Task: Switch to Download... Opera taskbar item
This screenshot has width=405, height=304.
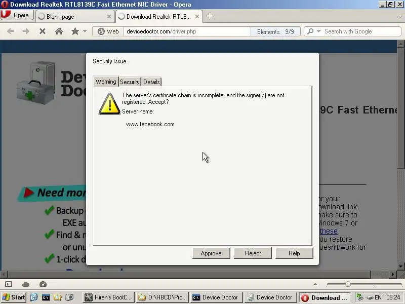Action: [x=325, y=297]
